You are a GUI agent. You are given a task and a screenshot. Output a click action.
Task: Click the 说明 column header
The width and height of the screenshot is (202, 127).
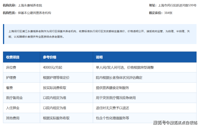pos(99,57)
